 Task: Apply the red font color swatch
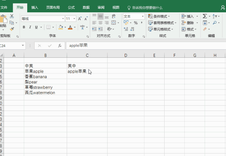70,27
